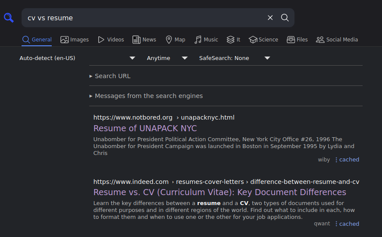Open the Anytime time range dropdown
Screen dimensions: 382x237
167,58
